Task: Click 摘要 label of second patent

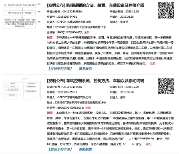Action: [x=50, y=113]
